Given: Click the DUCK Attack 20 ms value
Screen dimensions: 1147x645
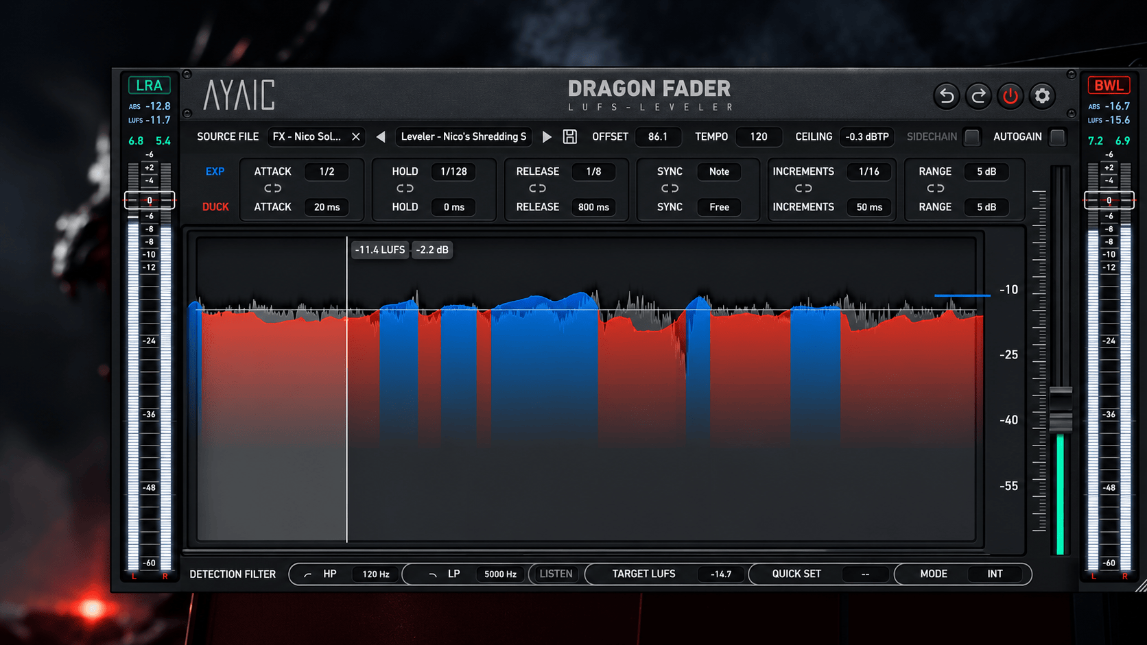Looking at the screenshot, I should [327, 207].
